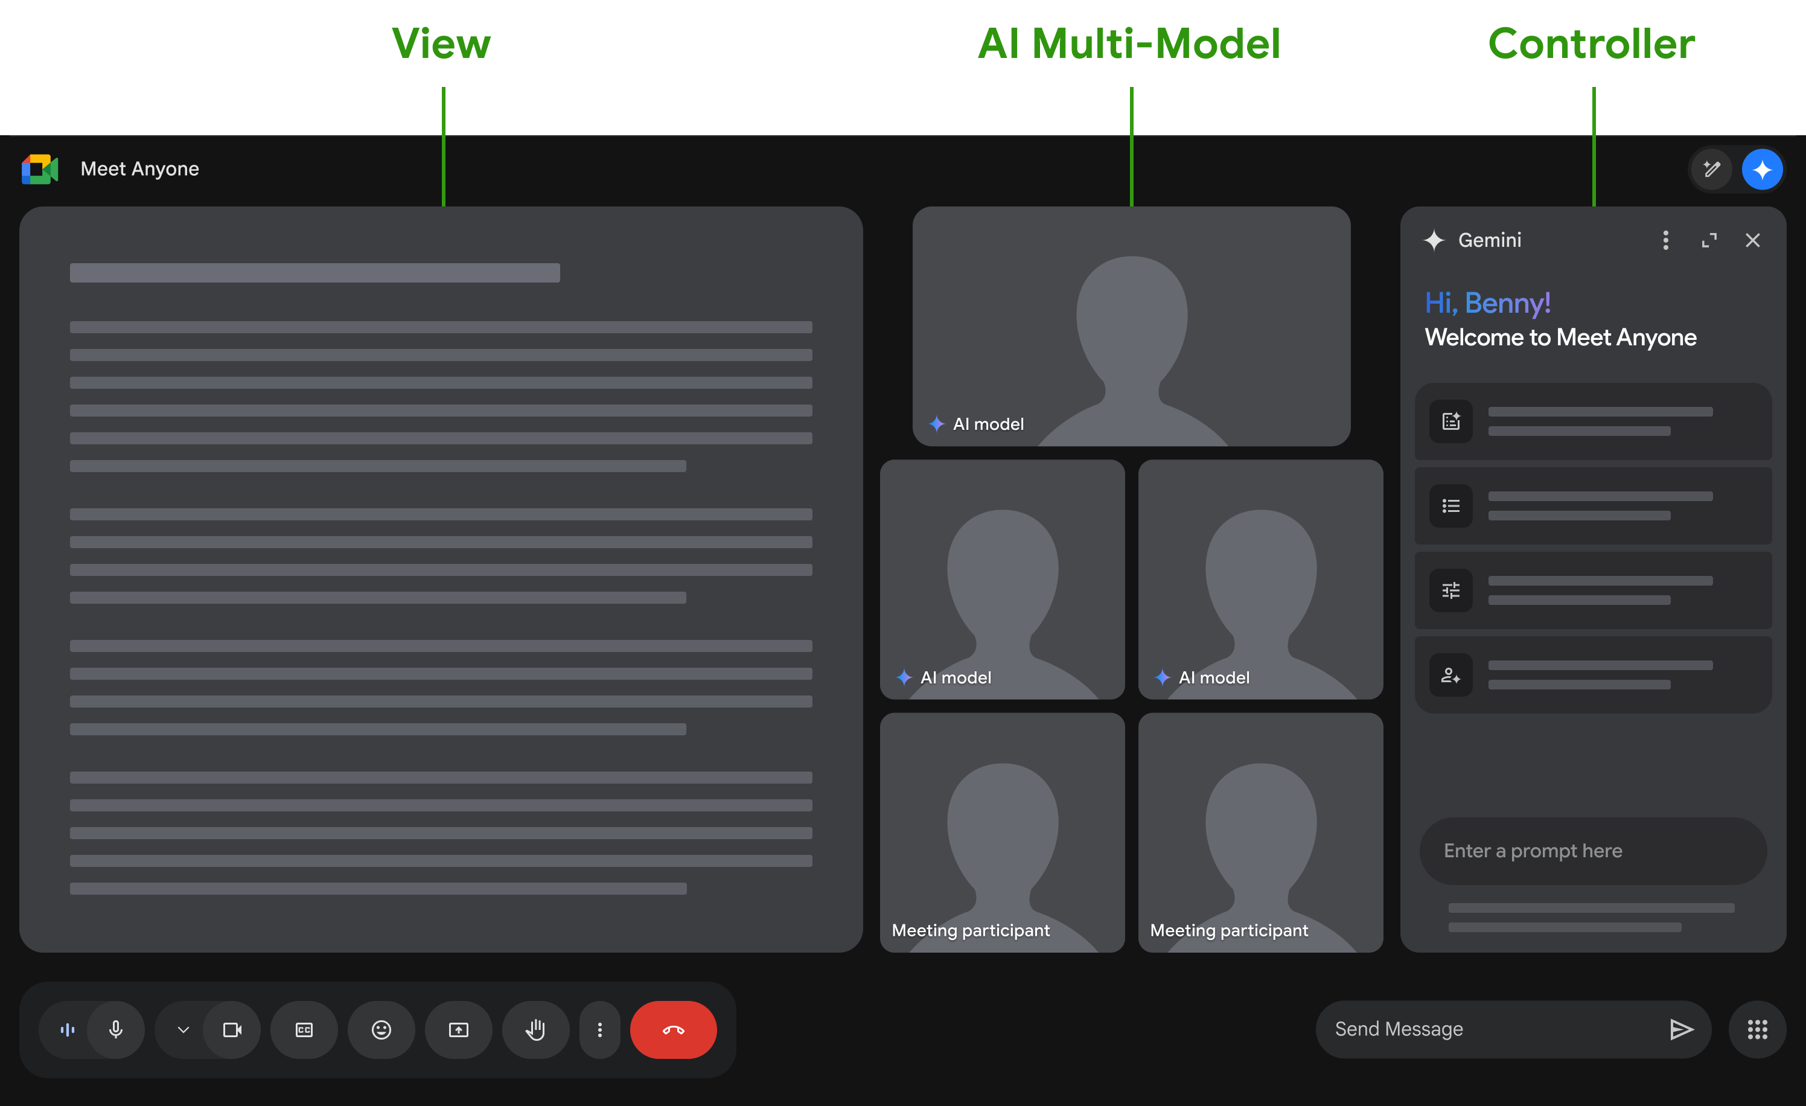
Task: Turn off the camera button
Action: tap(232, 1030)
